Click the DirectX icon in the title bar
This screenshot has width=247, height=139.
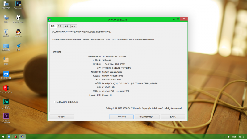50,19
